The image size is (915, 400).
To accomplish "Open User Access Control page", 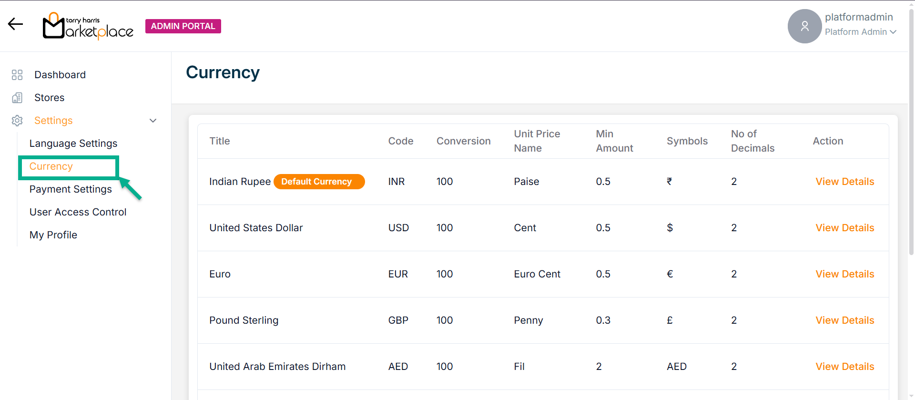I will coord(78,212).
